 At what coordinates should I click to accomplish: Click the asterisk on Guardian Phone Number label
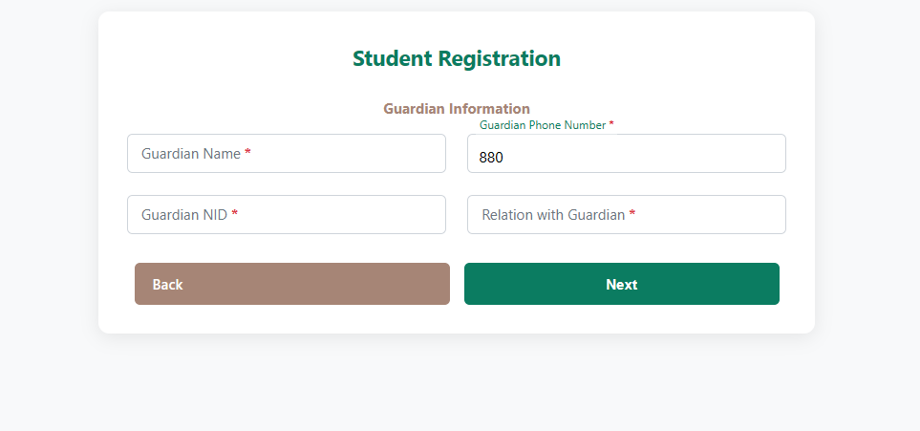point(611,124)
